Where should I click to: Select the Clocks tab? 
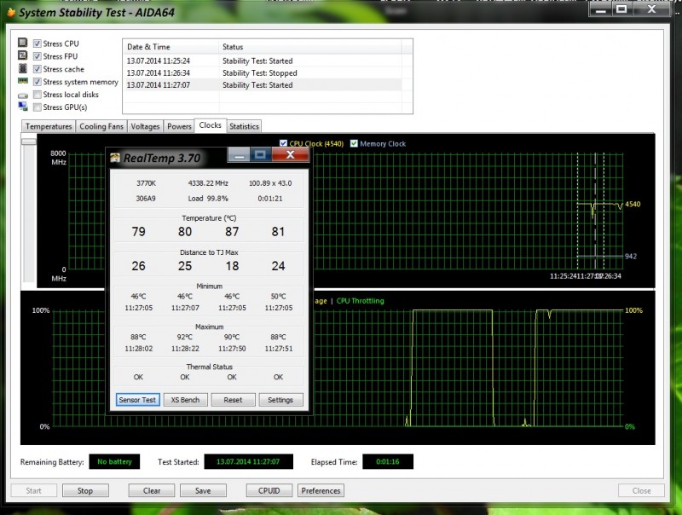[x=210, y=125]
